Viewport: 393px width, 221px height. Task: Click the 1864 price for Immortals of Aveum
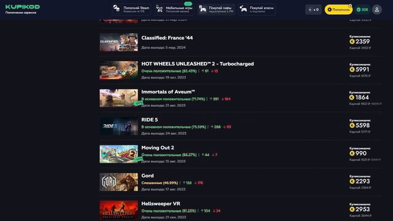[362, 97]
